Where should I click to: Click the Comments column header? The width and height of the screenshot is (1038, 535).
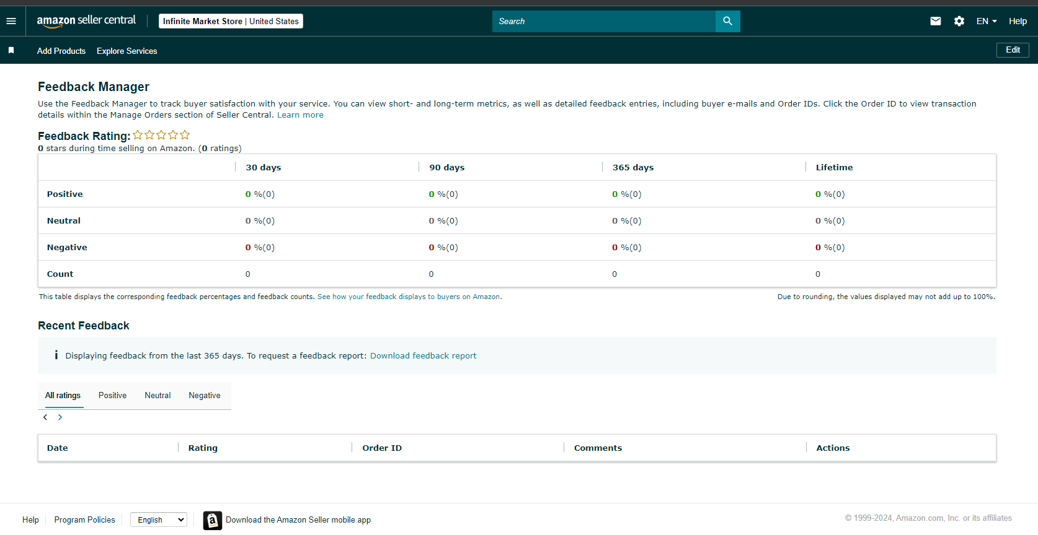598,448
